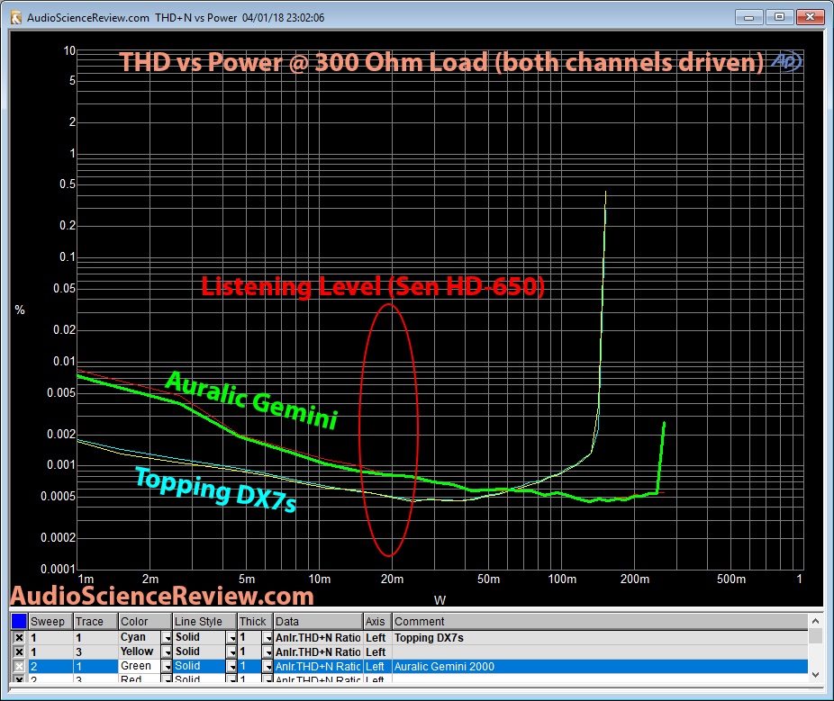
Task: Click the '5m' label on the power axis
Action: pos(247,580)
